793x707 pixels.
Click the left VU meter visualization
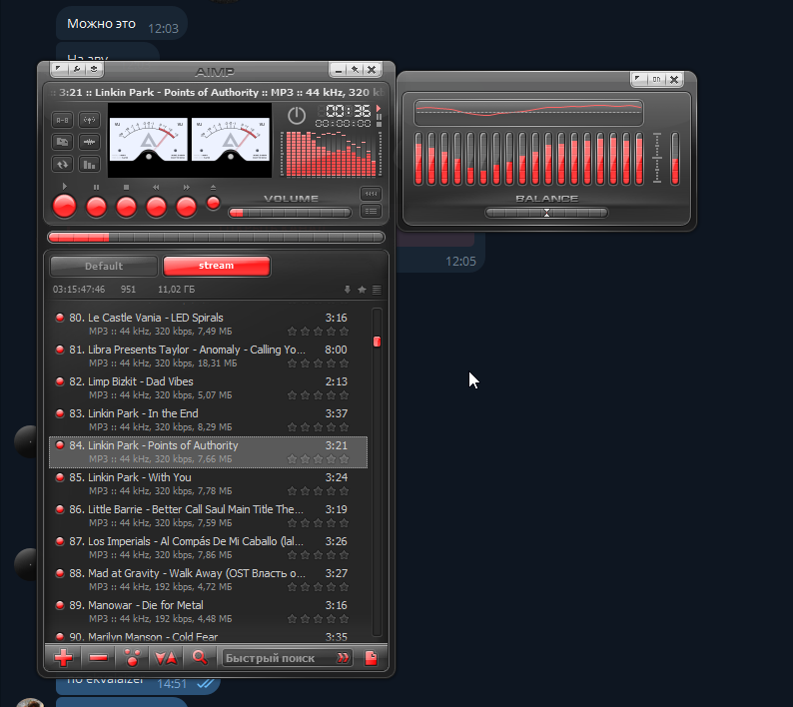[x=149, y=140]
